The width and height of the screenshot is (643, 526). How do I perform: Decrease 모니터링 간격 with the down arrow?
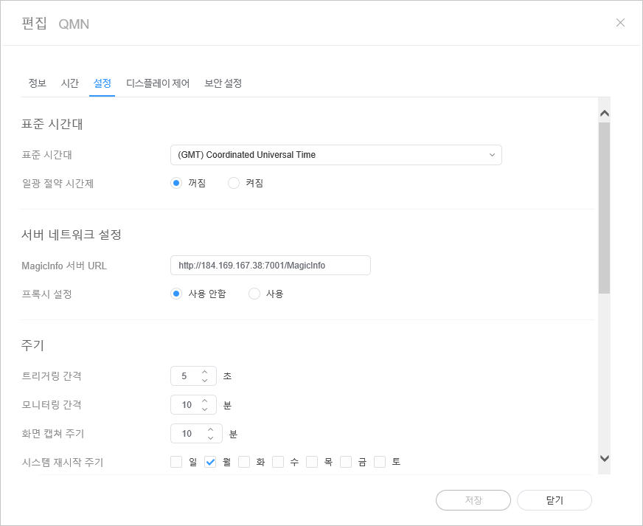coord(205,409)
